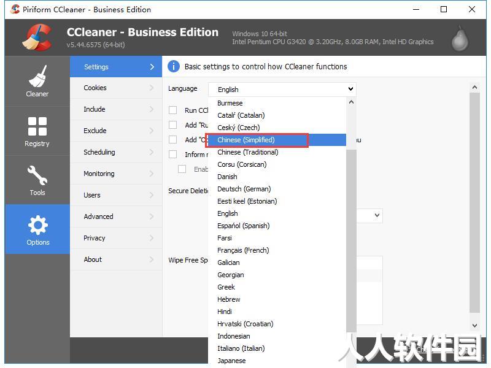This screenshot has width=491, height=368.
Task: Close the CCleaner window
Action: coord(472,9)
